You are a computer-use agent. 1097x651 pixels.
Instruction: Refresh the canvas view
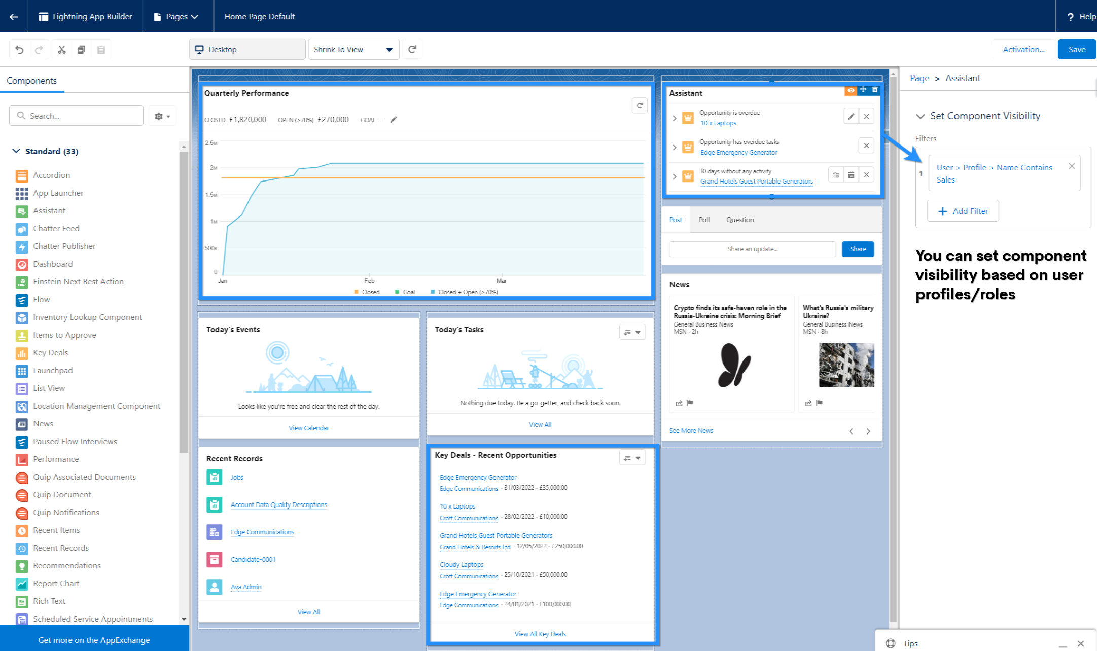tap(412, 49)
